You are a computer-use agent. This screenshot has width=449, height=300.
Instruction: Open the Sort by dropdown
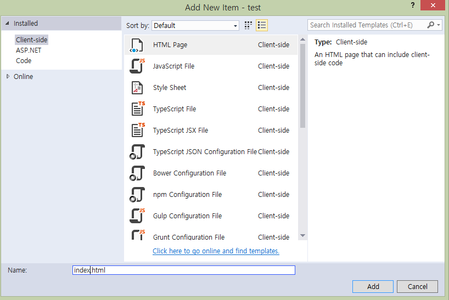[x=195, y=25]
